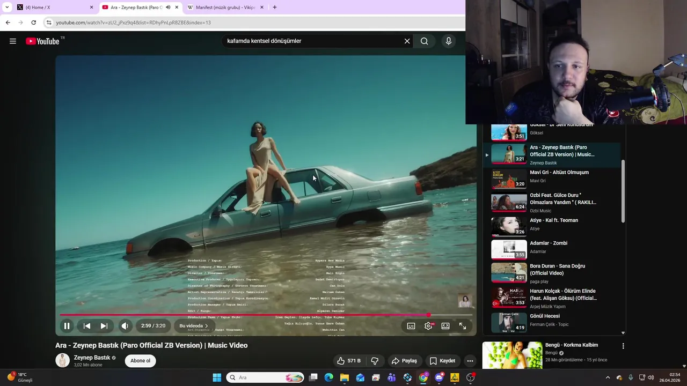Open the YouTube hamburger guide menu

coord(13,41)
